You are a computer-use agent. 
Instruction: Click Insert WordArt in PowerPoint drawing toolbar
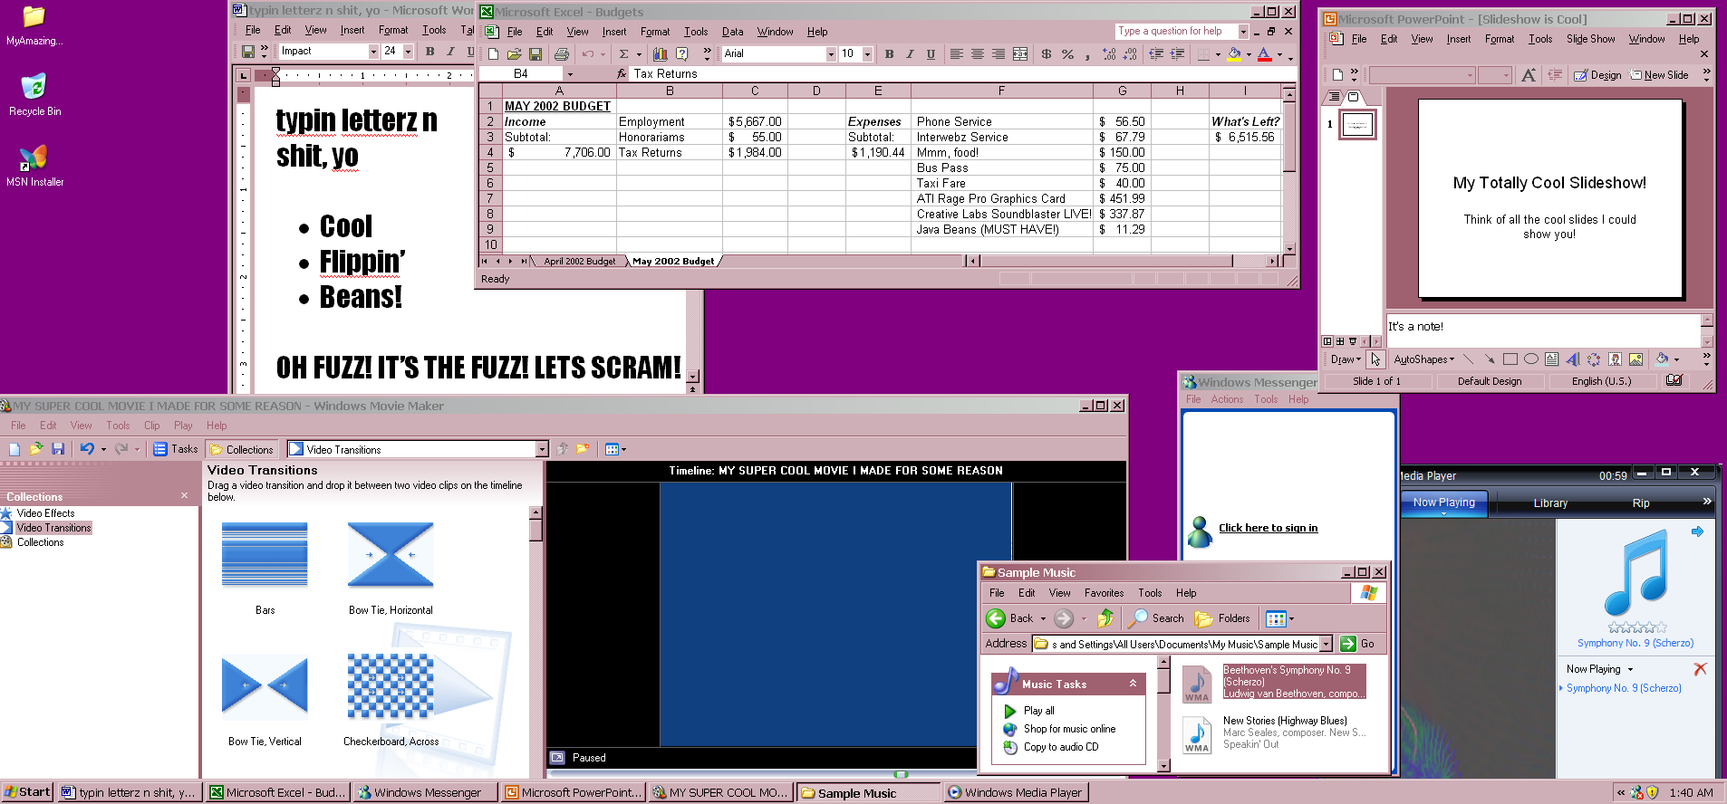(x=1573, y=359)
